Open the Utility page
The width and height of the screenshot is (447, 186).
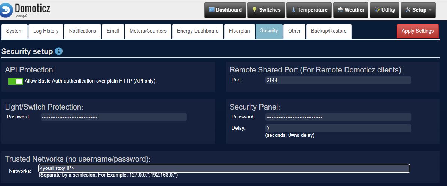pyautogui.click(x=384, y=10)
